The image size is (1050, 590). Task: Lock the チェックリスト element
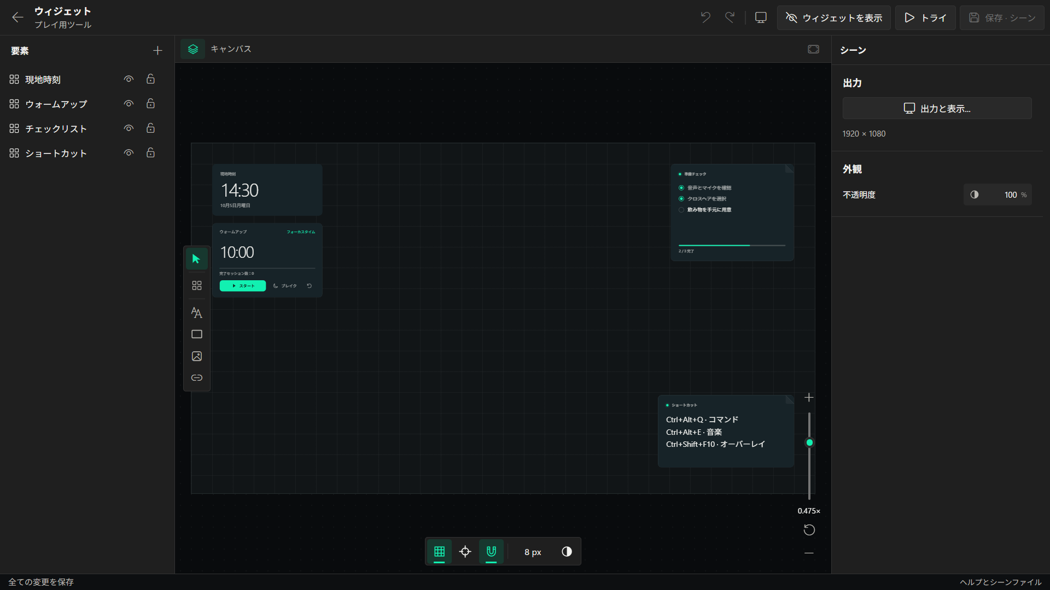coord(150,128)
